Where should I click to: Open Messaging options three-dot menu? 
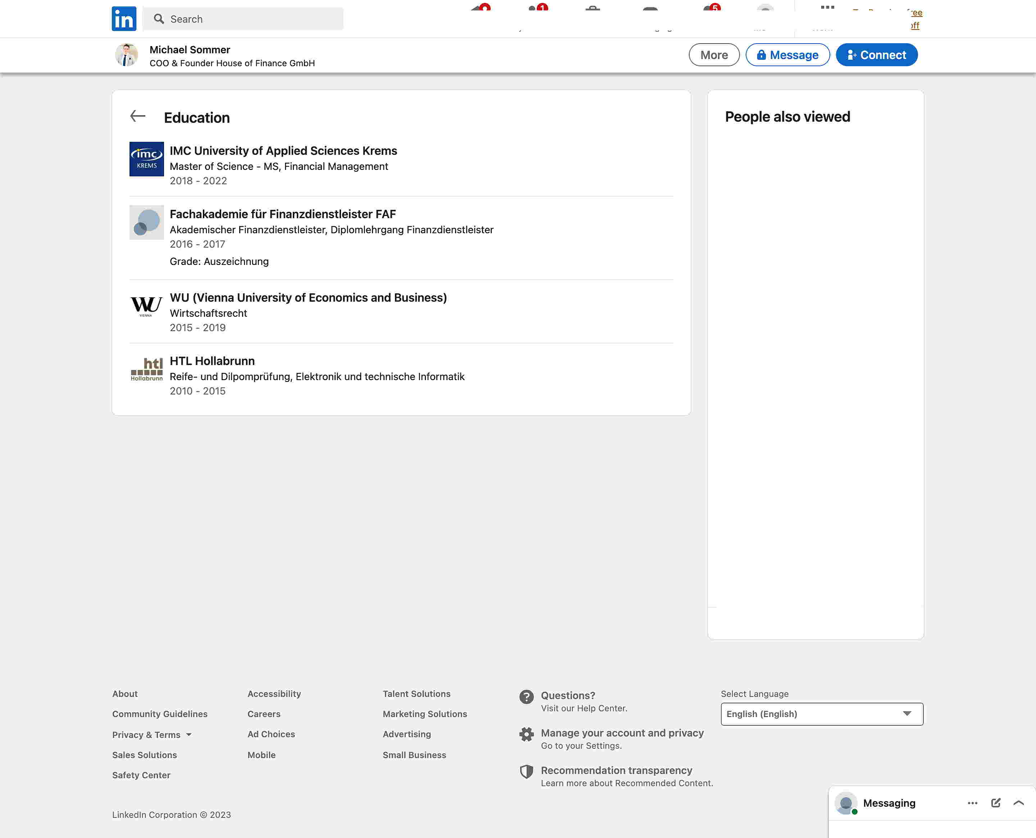coord(972,803)
